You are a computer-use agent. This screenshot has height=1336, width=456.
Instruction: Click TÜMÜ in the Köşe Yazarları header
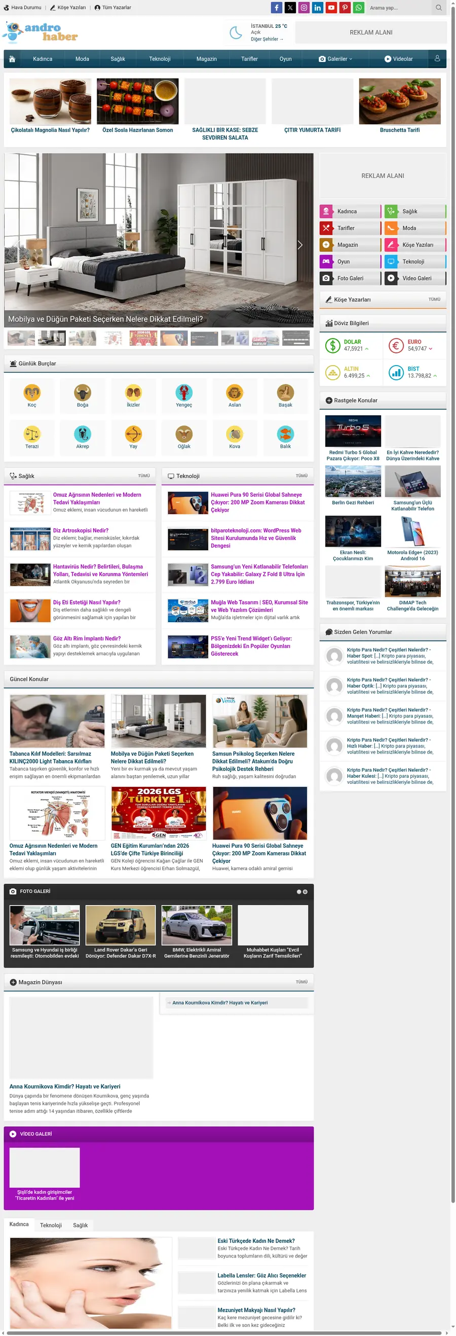click(x=434, y=299)
